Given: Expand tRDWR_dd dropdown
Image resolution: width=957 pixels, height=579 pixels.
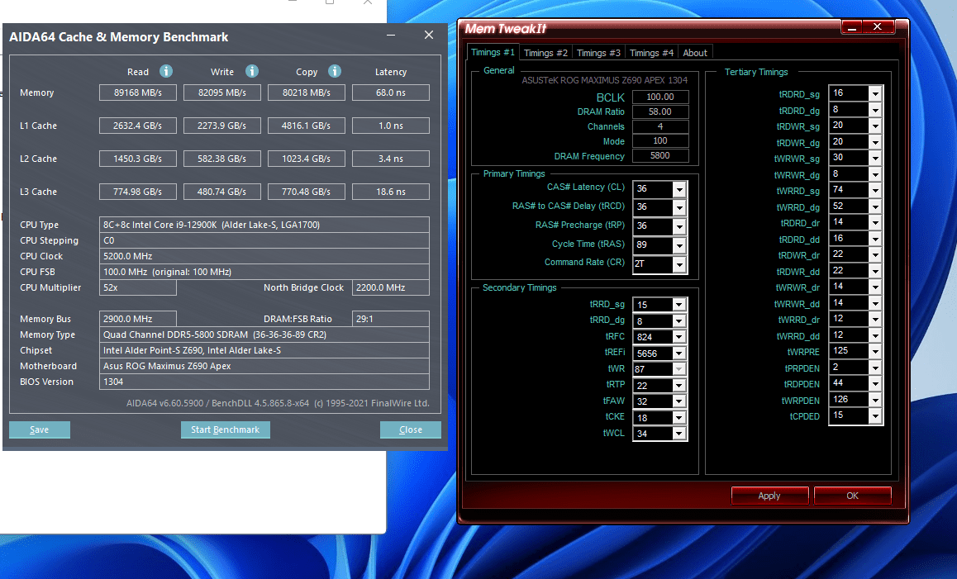Looking at the screenshot, I should pyautogui.click(x=875, y=271).
